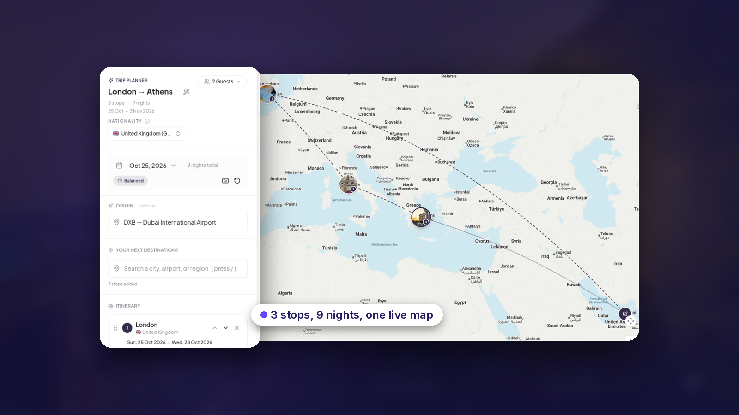This screenshot has width=739, height=415.
Task: Click the London stop number 1 badge
Action: click(x=127, y=328)
